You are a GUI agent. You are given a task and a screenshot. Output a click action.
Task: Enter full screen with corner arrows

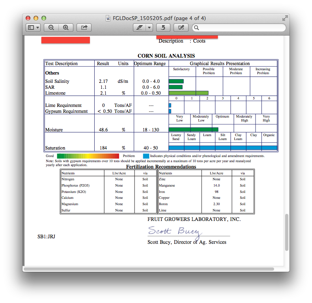pyautogui.click(x=285, y=18)
